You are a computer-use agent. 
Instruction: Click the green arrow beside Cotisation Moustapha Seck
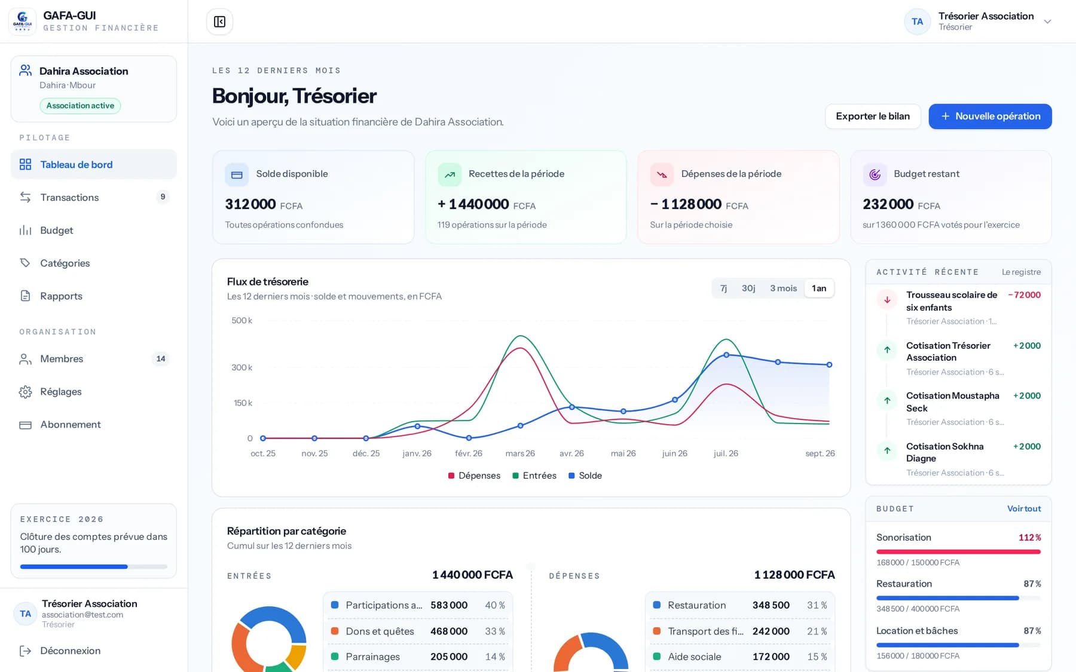[x=887, y=400]
